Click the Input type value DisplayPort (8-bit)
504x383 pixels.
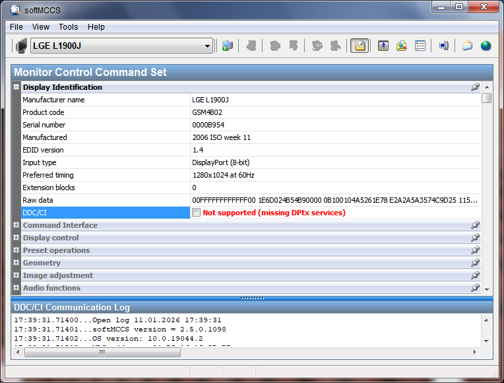click(x=221, y=162)
